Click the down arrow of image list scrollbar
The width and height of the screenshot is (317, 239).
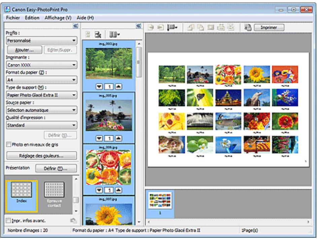coord(139,222)
